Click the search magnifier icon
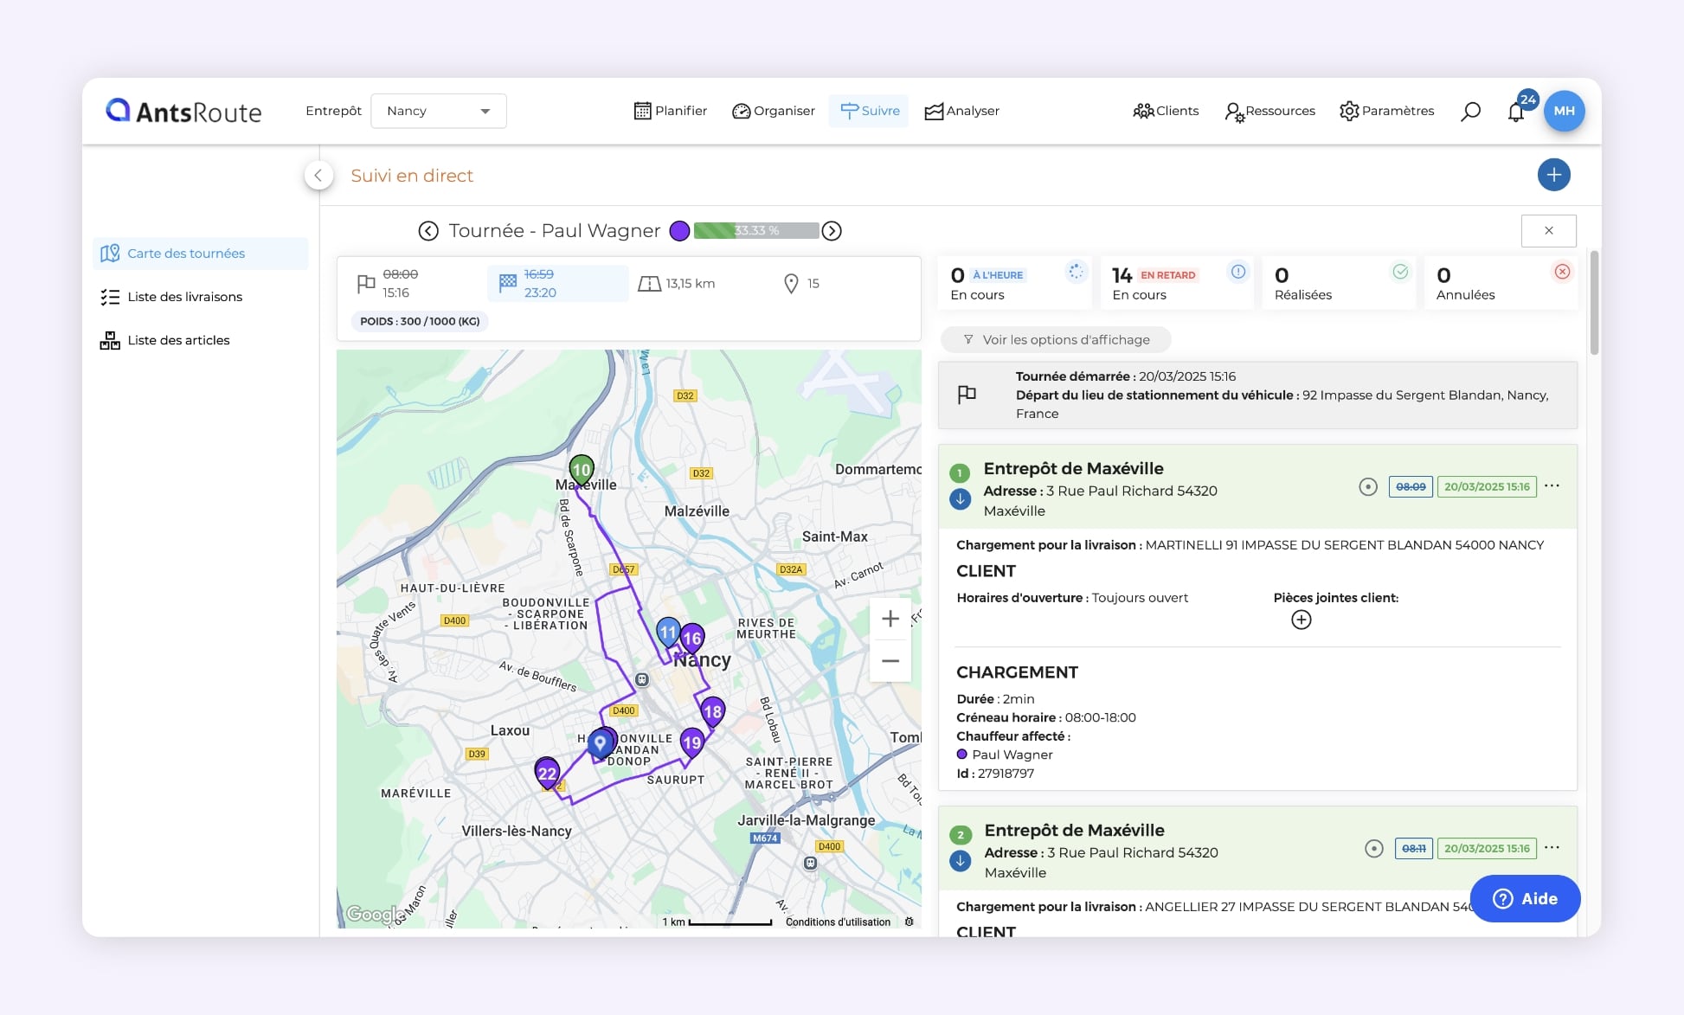The height and width of the screenshot is (1015, 1684). (x=1470, y=111)
